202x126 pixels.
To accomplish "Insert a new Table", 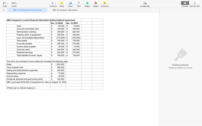I will tap(62, 3).
